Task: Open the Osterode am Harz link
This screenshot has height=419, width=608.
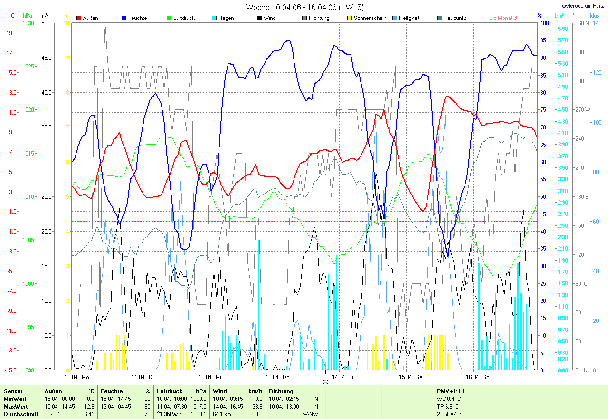Action: coord(583,6)
